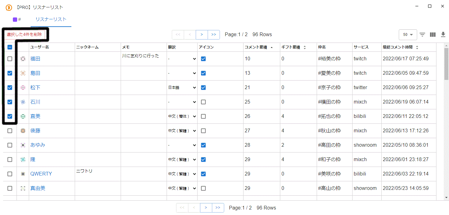Switch to the # tab
The image size is (449, 215).
pos(17,19)
